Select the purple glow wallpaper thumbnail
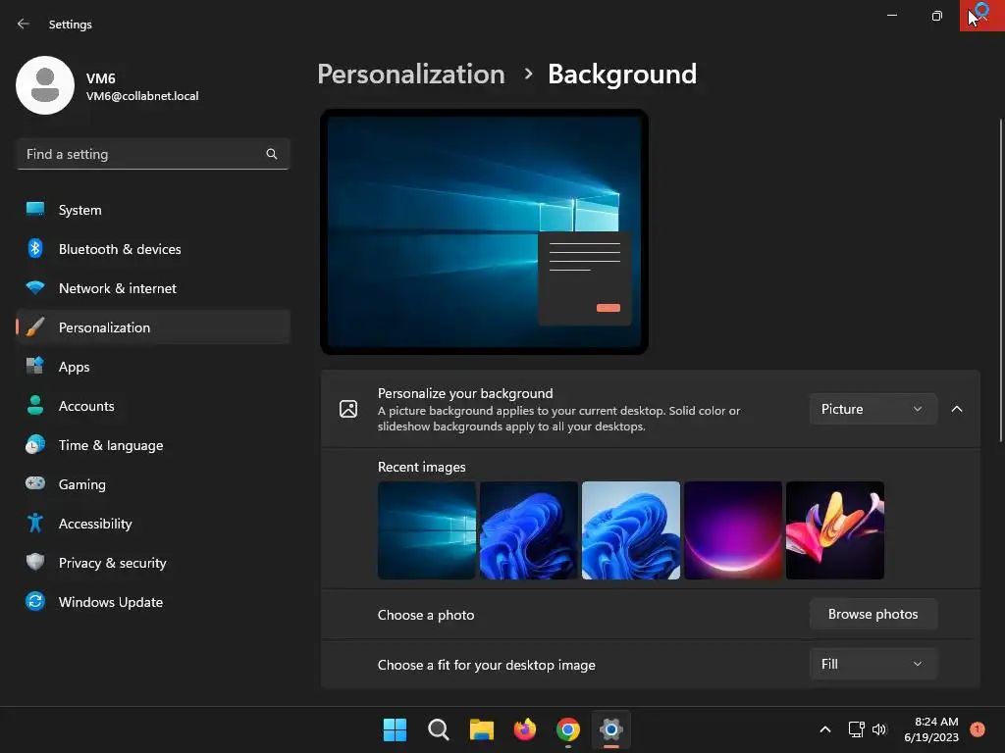 tap(732, 530)
